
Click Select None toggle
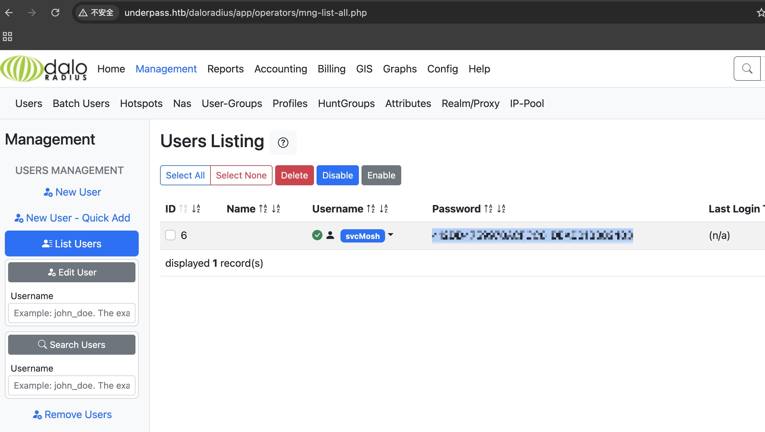tap(241, 175)
